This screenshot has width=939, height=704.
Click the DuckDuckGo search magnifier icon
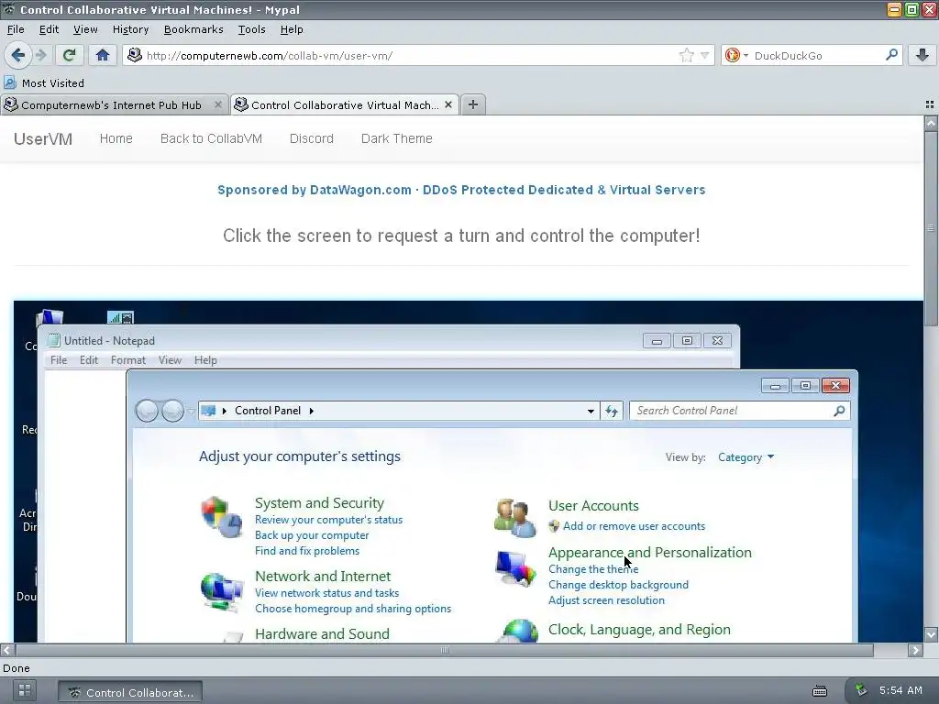click(891, 55)
